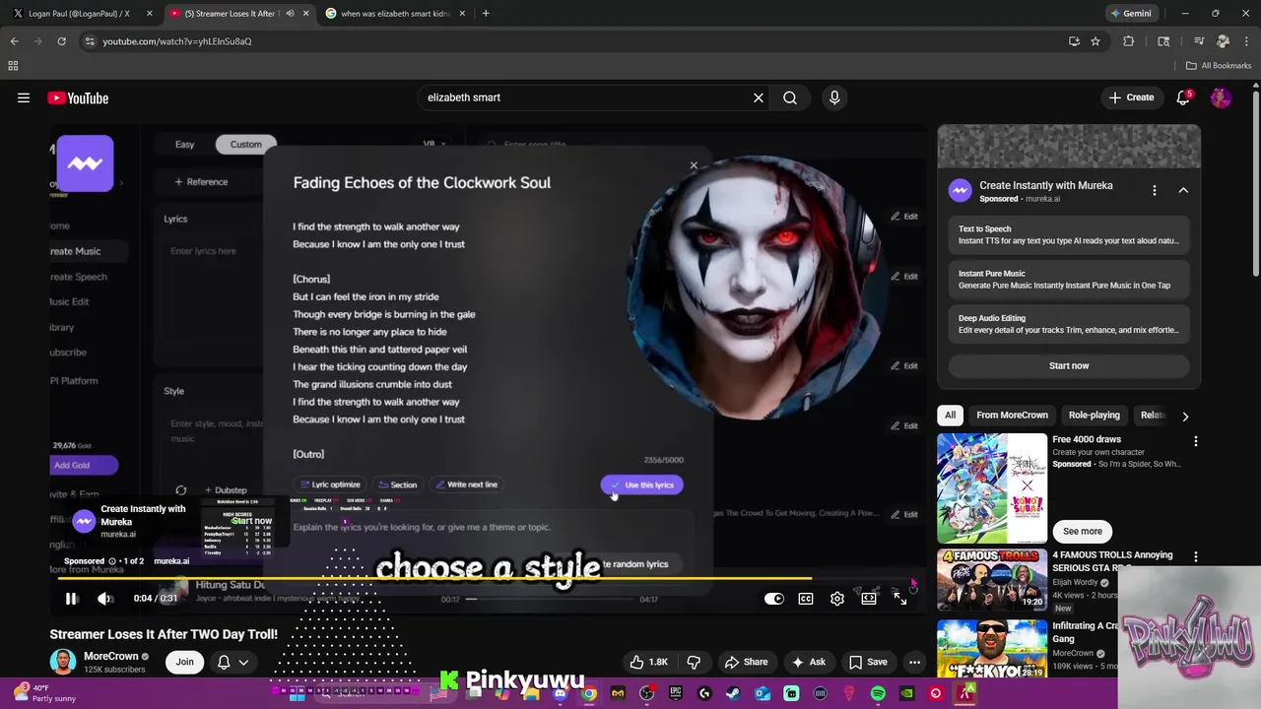
Task: Open the Instant Pure Music ad item
Action: point(1069,280)
